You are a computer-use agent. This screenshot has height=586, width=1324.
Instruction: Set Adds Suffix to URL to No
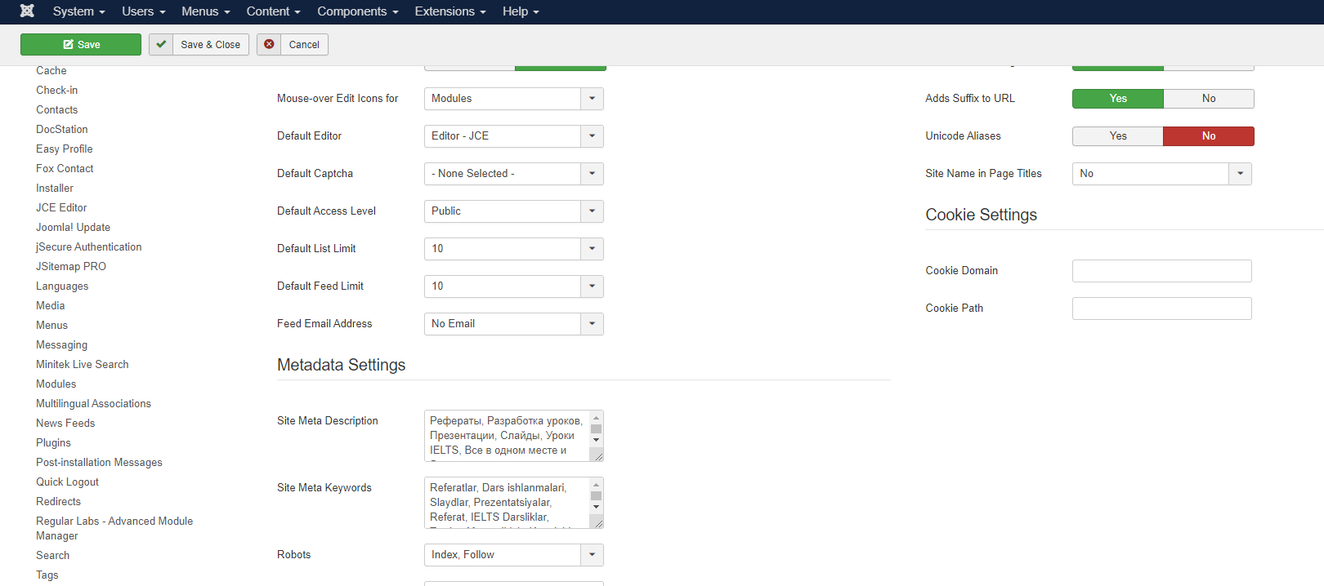1208,99
